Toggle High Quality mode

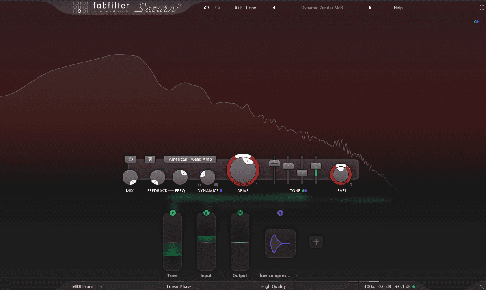273,286
